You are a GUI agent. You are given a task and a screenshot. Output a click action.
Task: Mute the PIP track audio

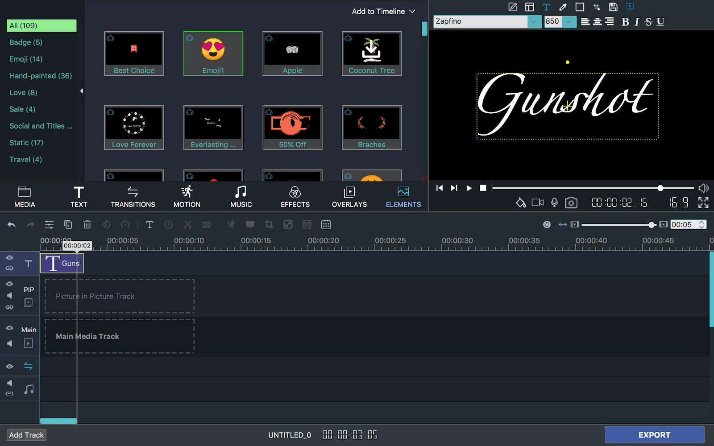9,296
